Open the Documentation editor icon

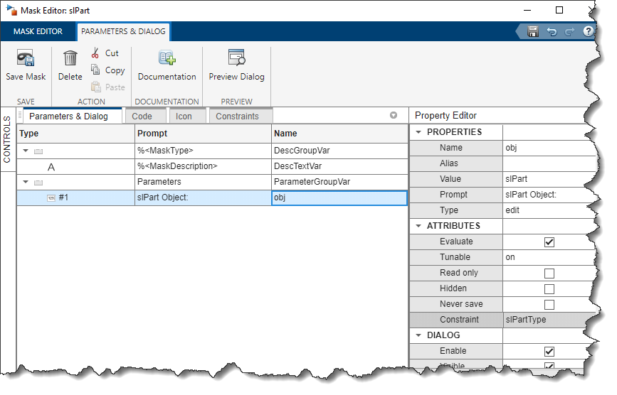(x=167, y=58)
